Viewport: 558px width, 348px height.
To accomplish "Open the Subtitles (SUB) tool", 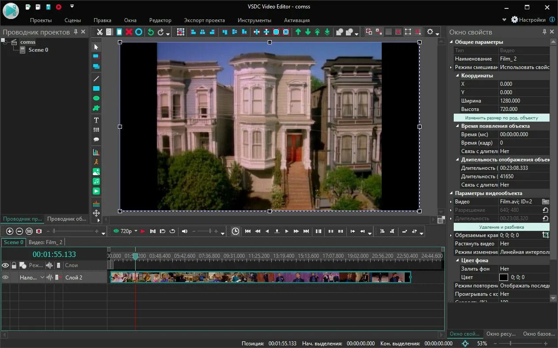I will (96, 130).
